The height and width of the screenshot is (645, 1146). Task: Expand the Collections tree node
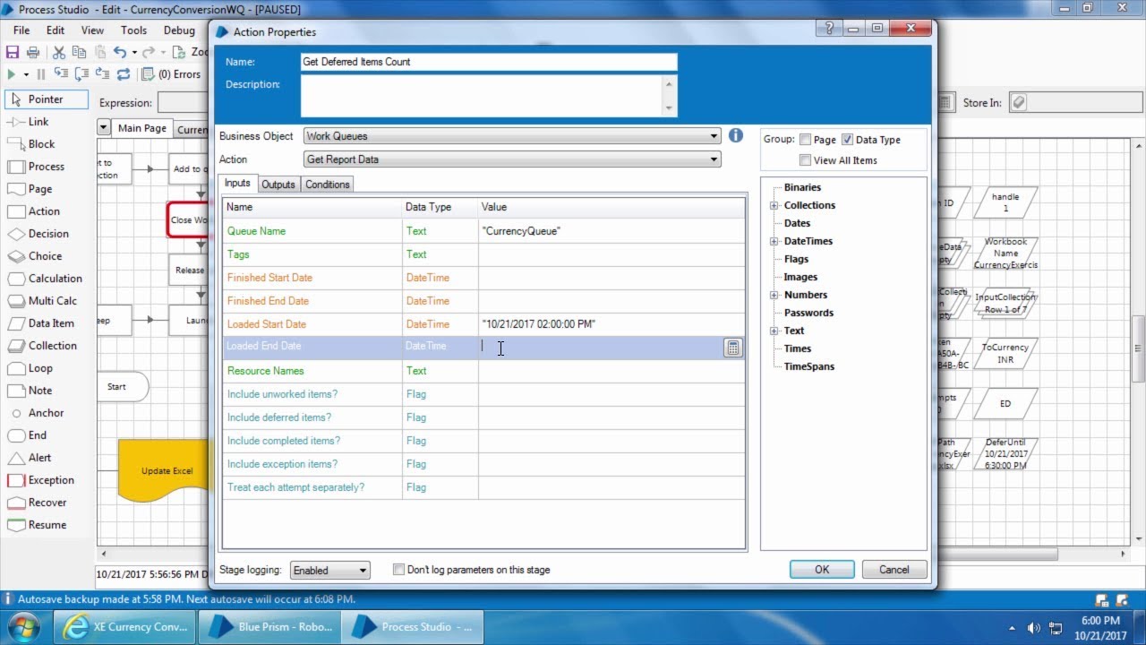click(x=774, y=205)
